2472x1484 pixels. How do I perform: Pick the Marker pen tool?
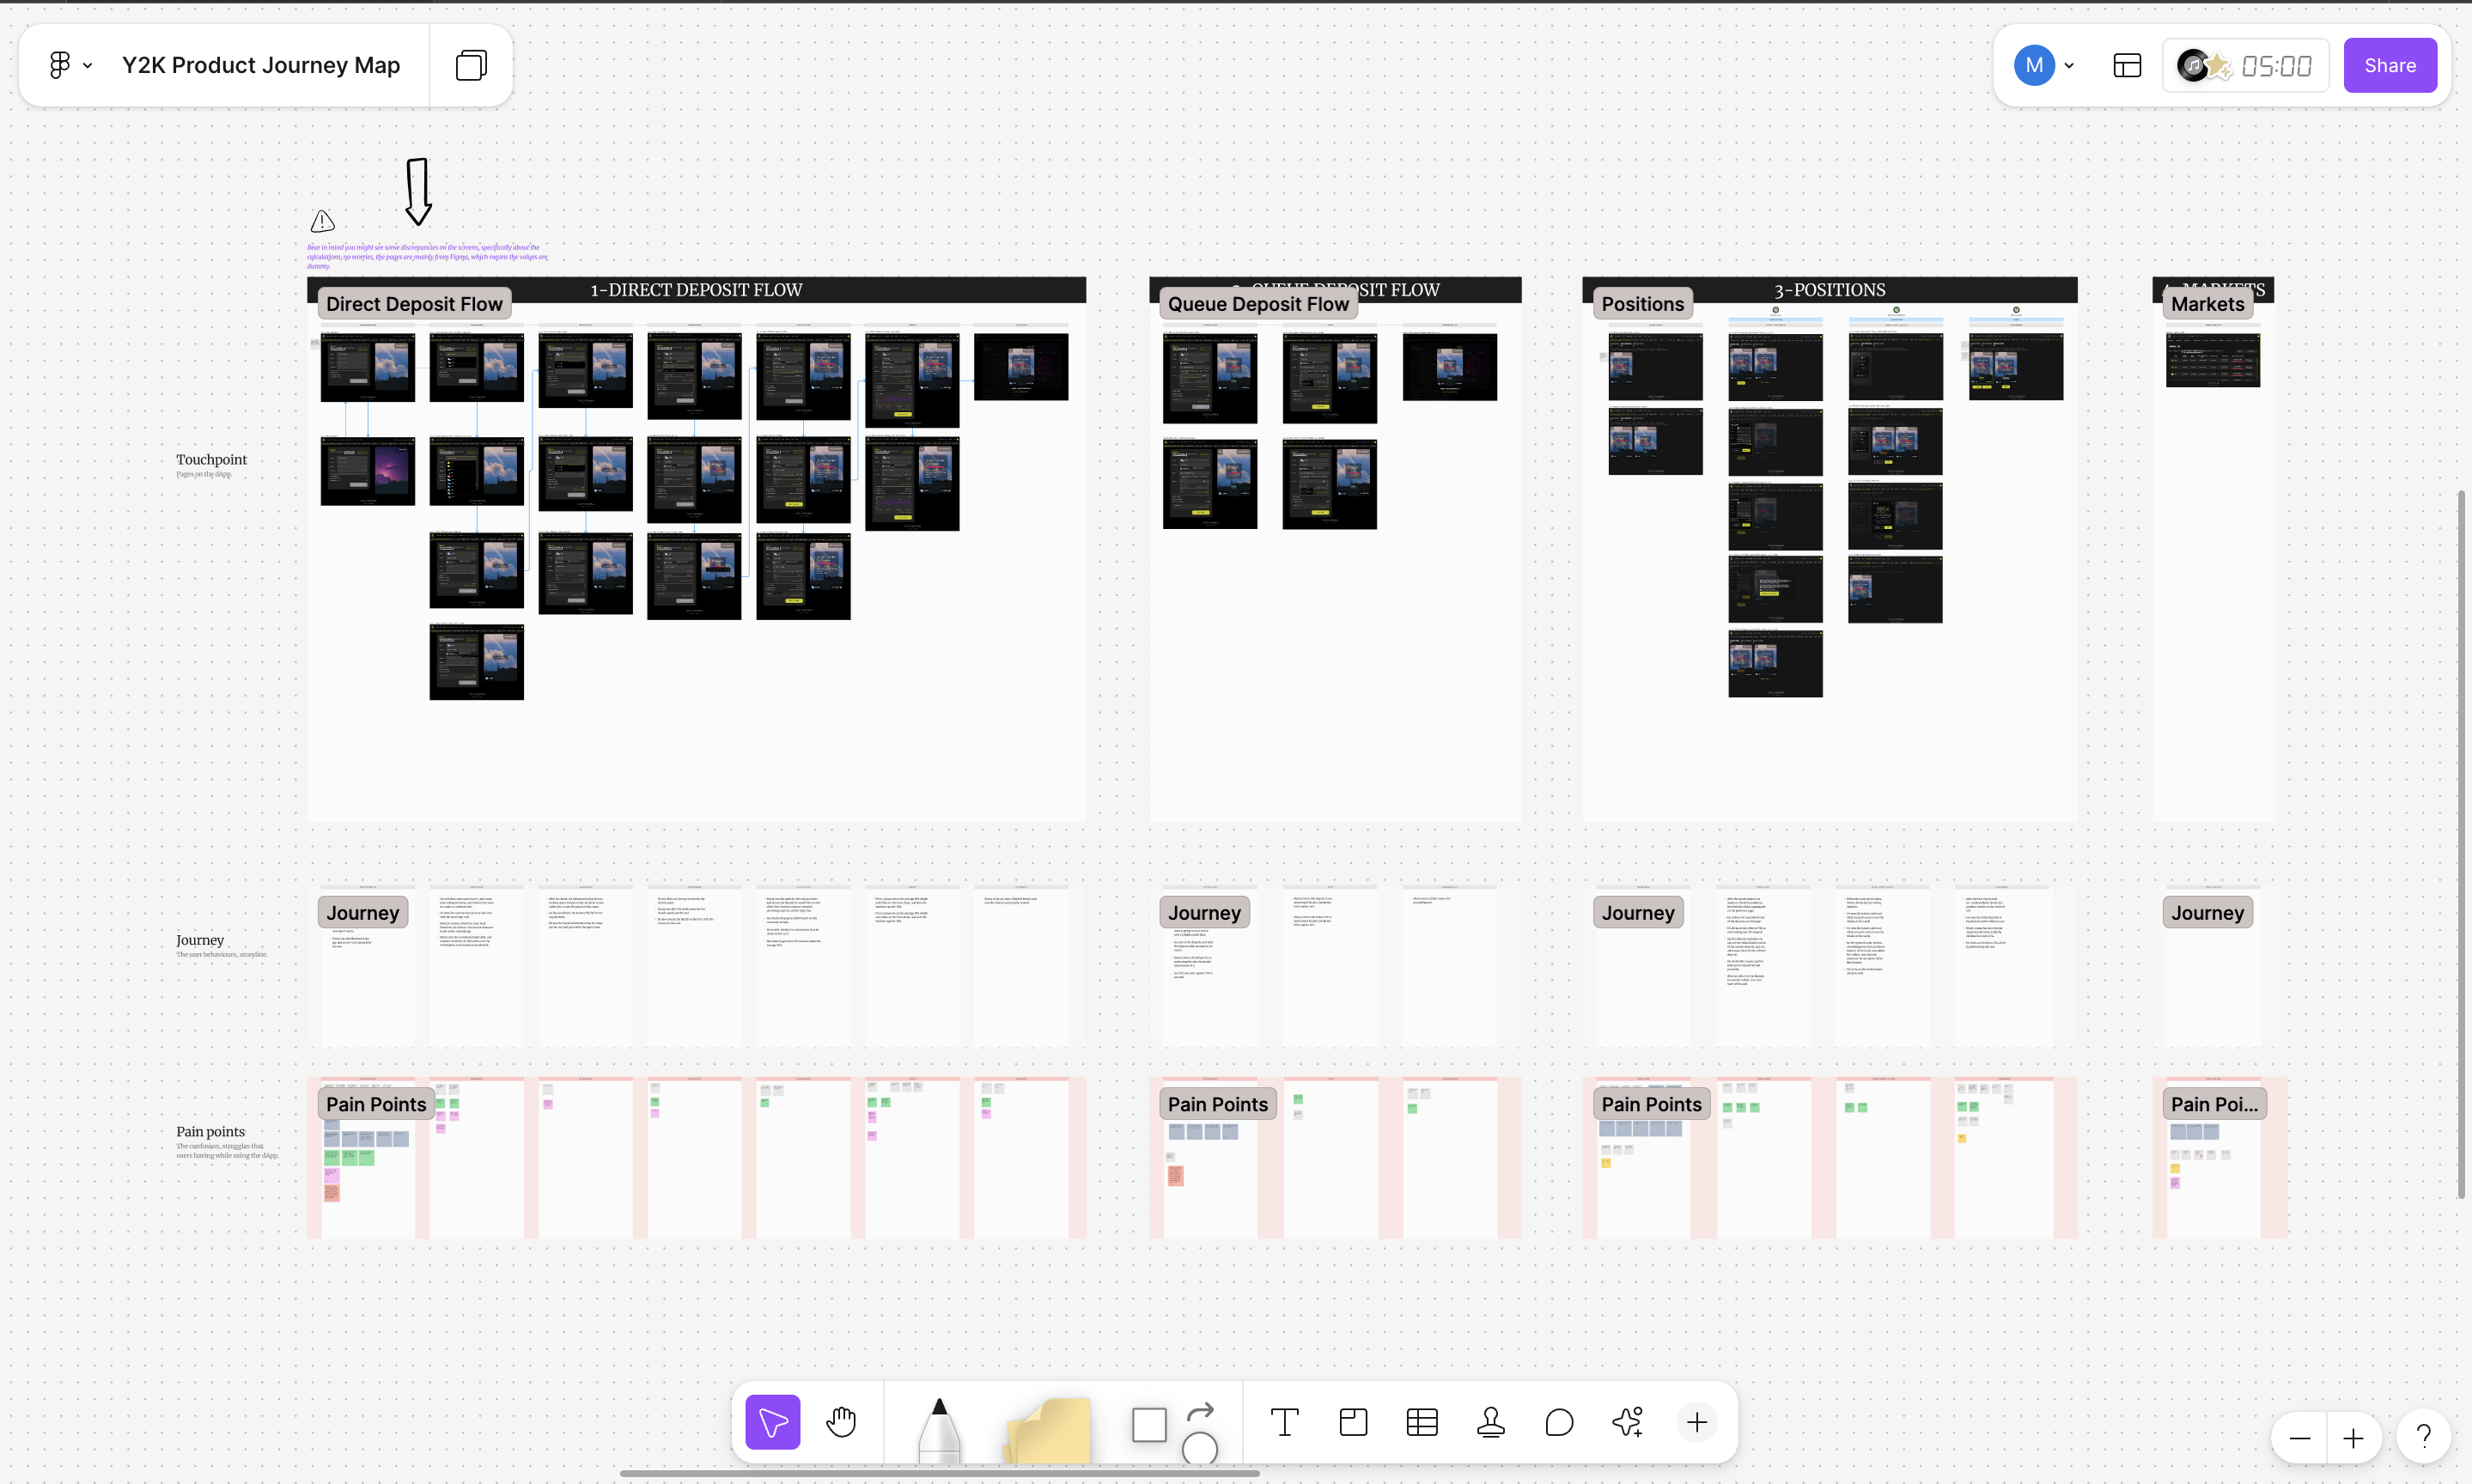coord(939,1430)
